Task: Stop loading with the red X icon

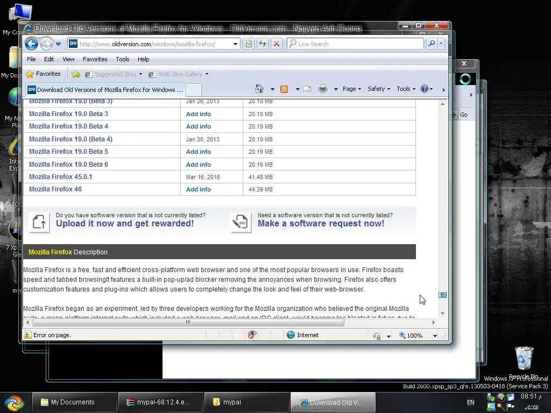Action: 277,44
